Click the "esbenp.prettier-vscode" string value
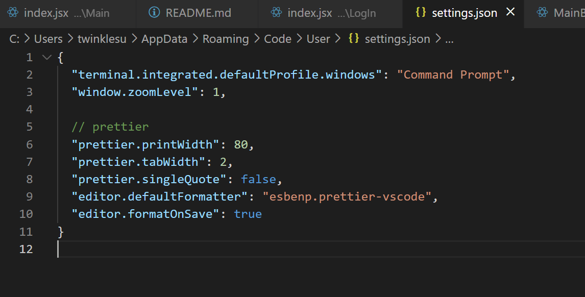The width and height of the screenshot is (585, 297). [x=347, y=196]
